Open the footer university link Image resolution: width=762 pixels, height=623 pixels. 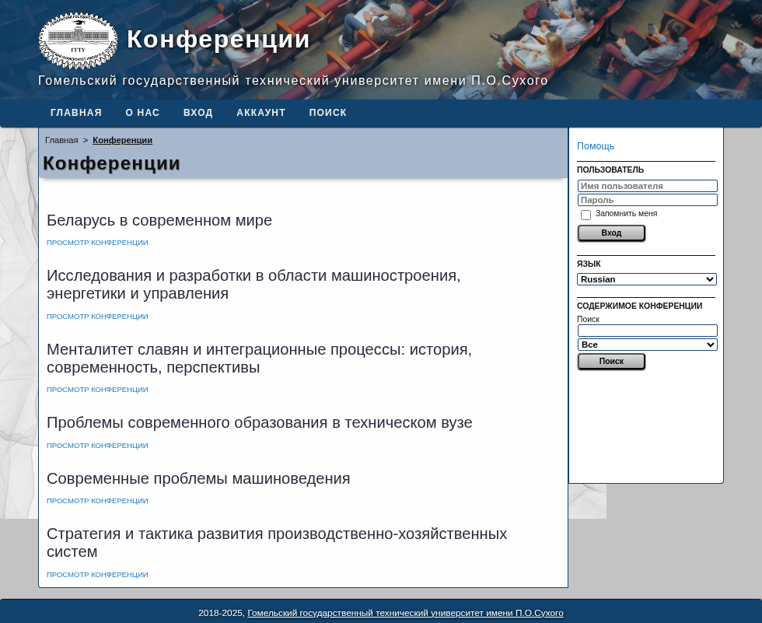[405, 614]
